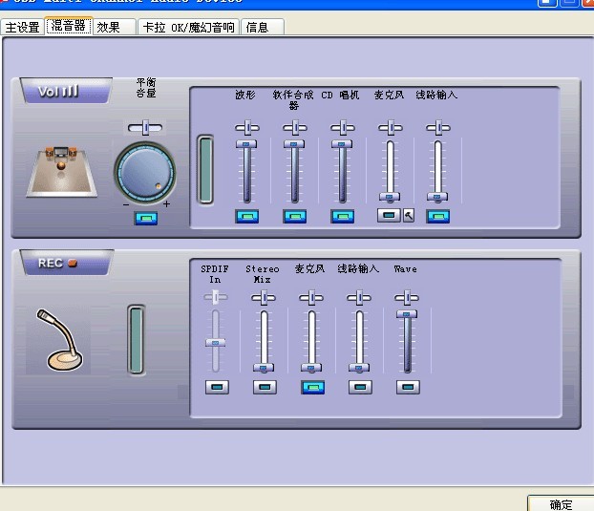This screenshot has height=511, width=594.
Task: Open the 卡拉 OK/魔幻音响 tab
Action: pos(189,28)
